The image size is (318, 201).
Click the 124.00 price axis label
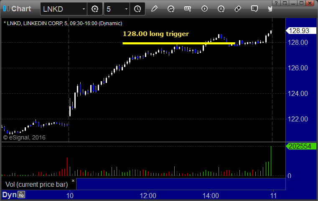click(x=298, y=93)
